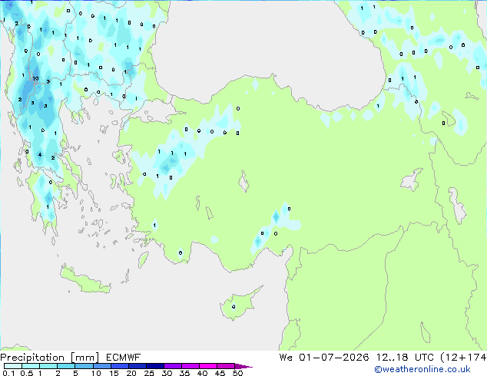
Task: Click the 'ECMWF' model label
Action: coord(124,358)
